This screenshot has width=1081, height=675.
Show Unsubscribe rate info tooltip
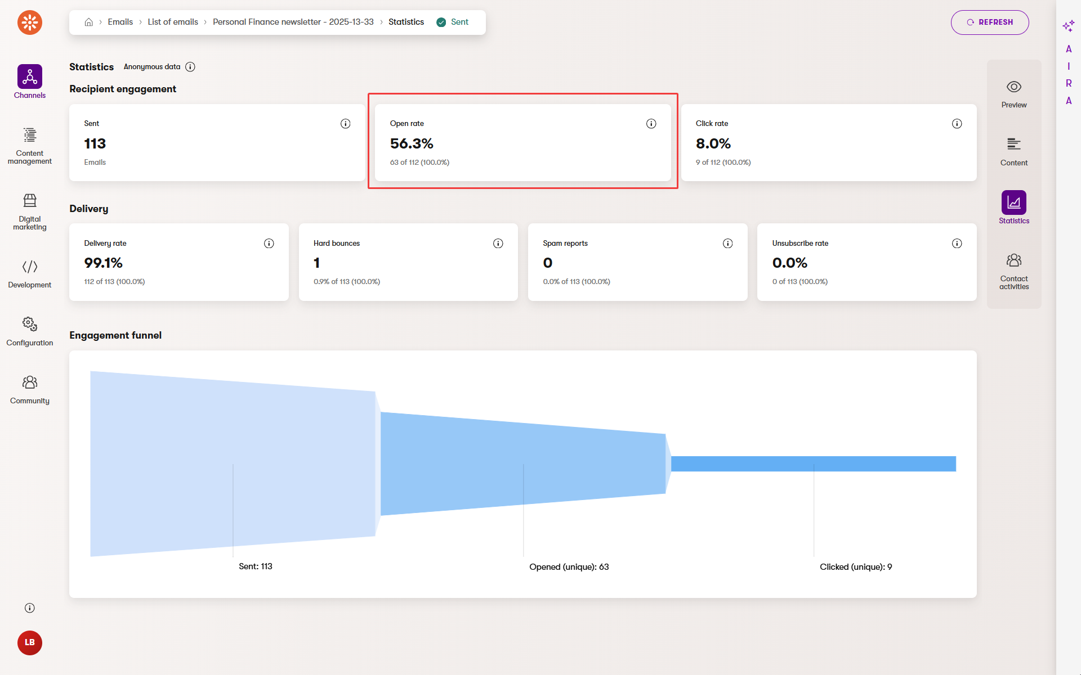tap(957, 244)
